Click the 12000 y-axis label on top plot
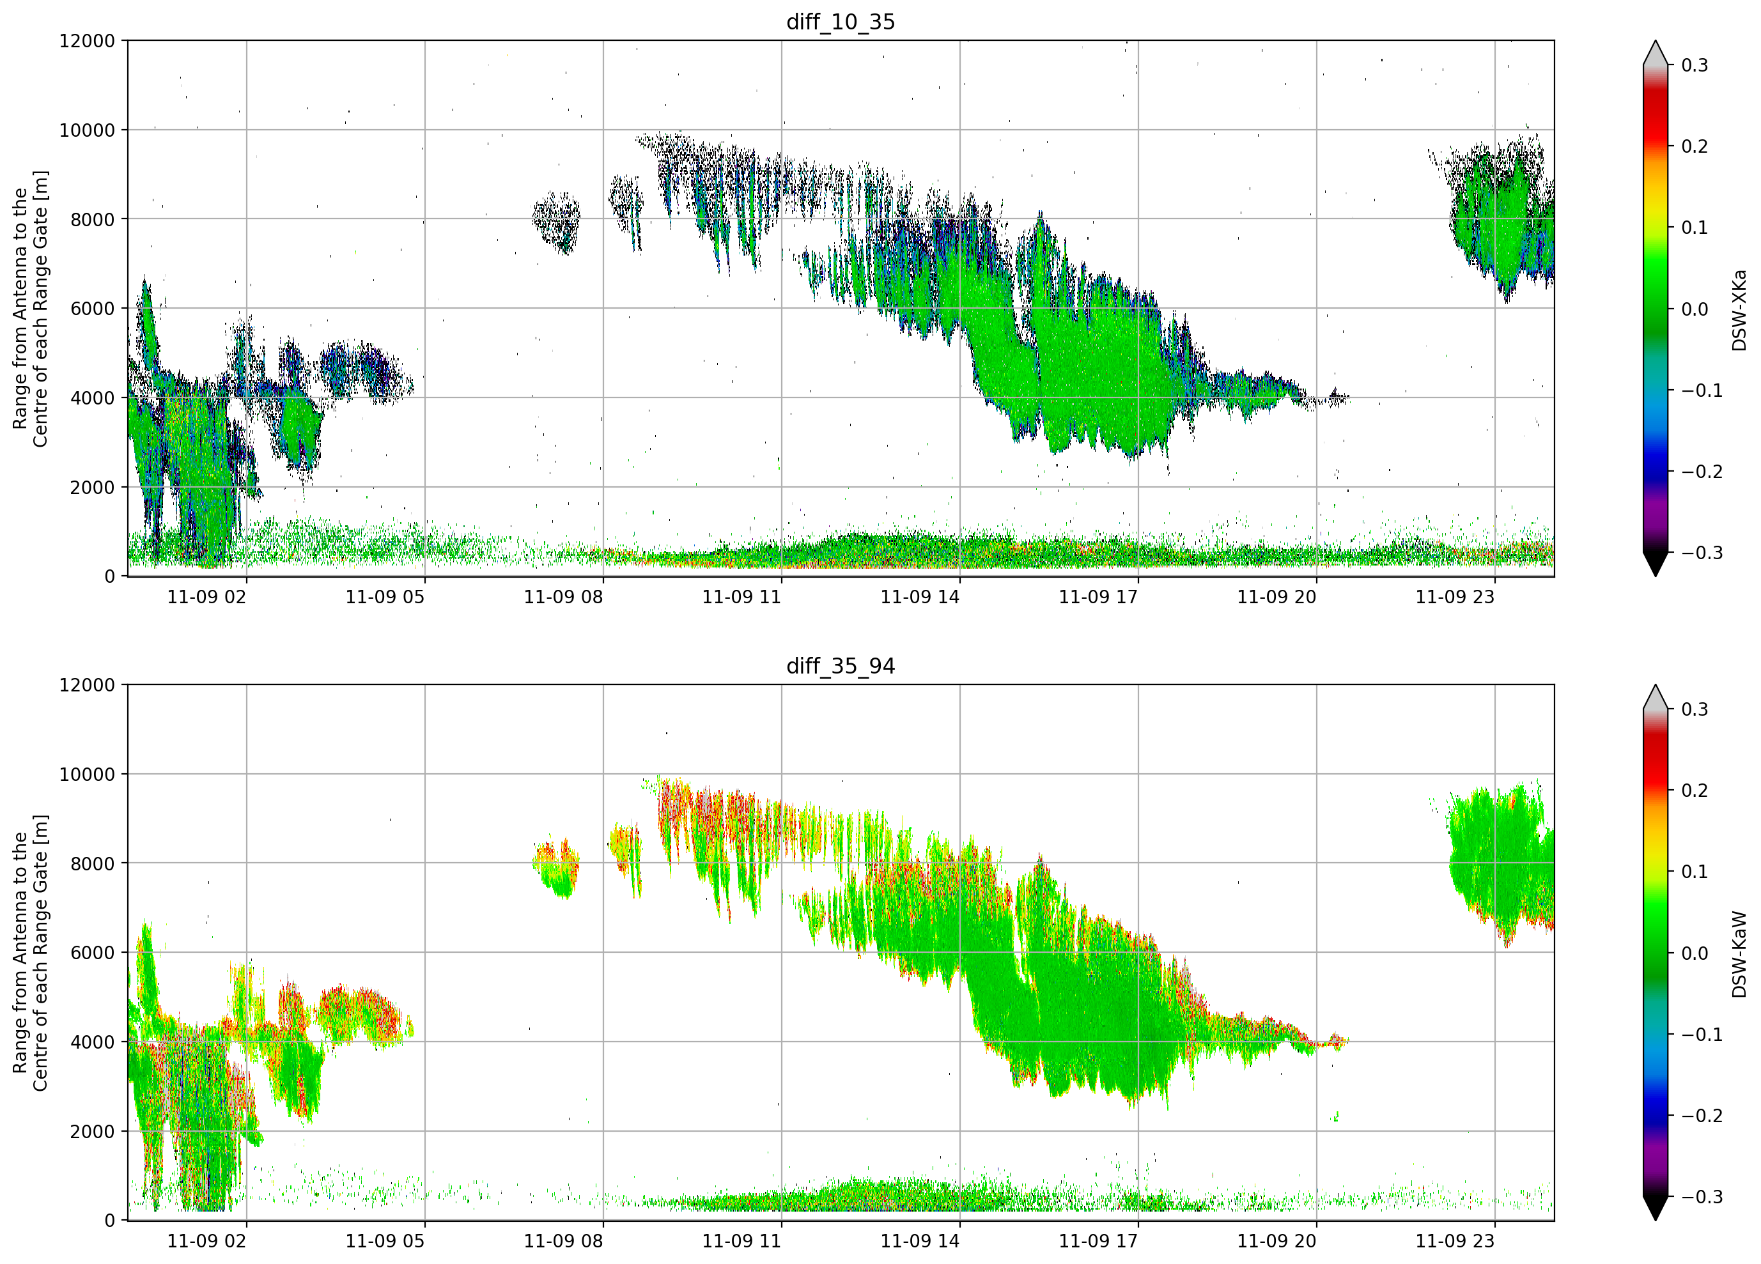The width and height of the screenshot is (1761, 1264). [x=87, y=41]
